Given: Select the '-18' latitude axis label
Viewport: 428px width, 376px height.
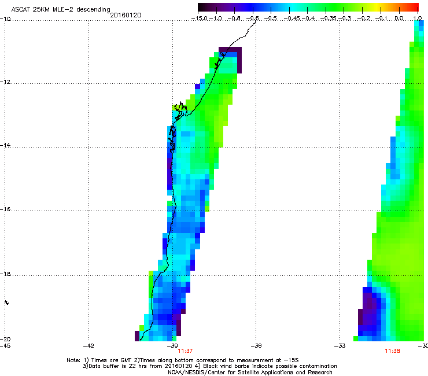Looking at the screenshot, I should click(5, 274).
